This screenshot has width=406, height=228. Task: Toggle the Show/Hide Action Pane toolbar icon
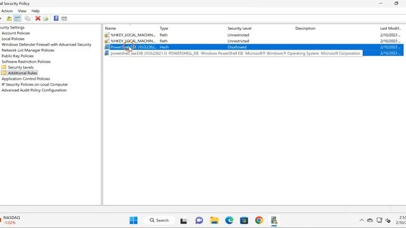pyautogui.click(x=64, y=18)
